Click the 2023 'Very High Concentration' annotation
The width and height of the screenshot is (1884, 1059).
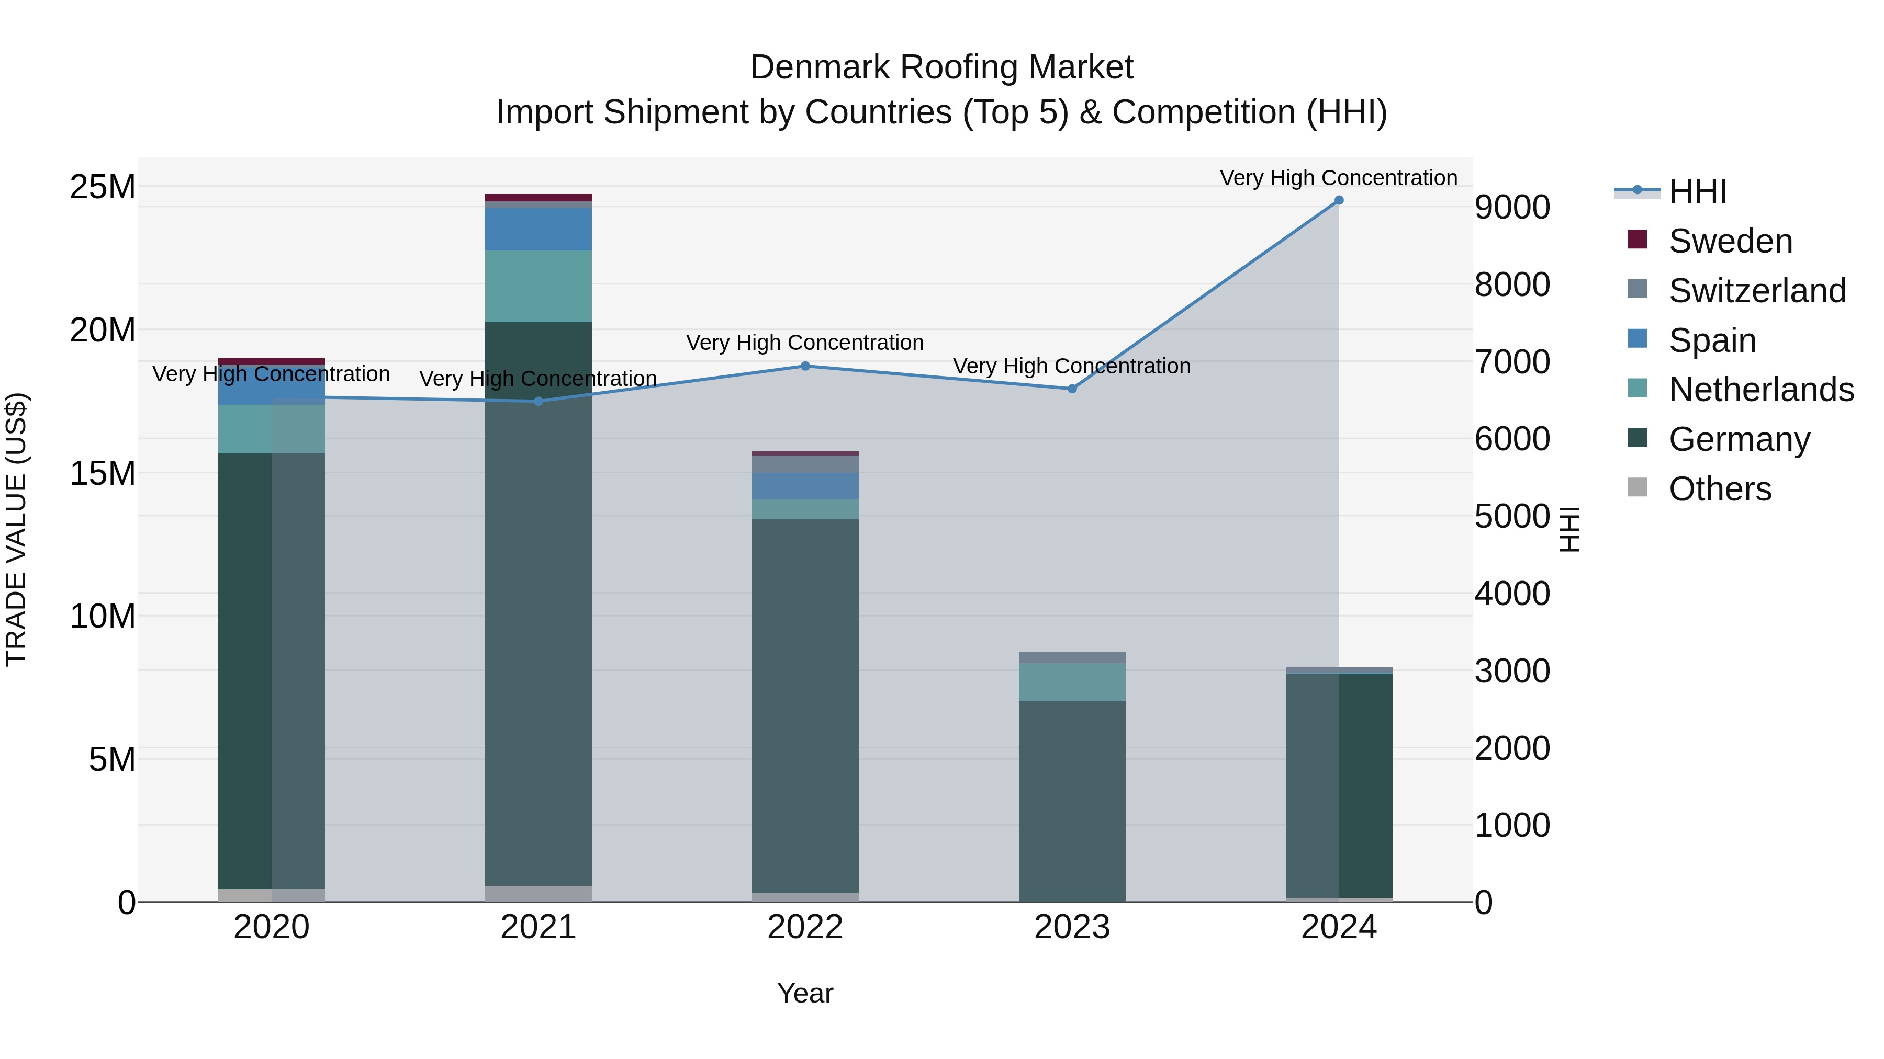(1072, 366)
